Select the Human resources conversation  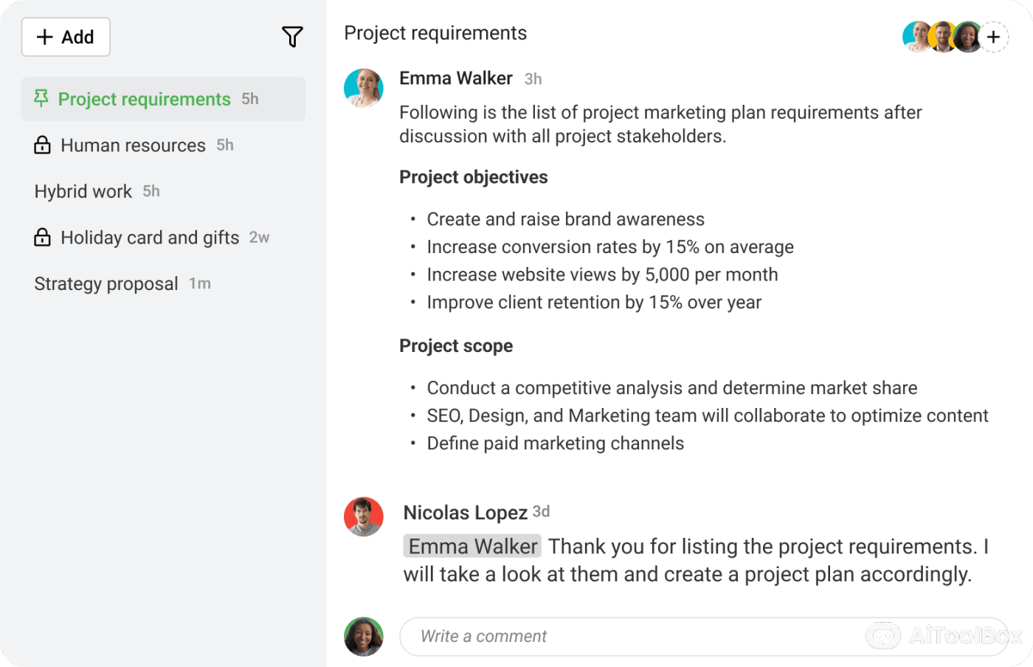[133, 145]
